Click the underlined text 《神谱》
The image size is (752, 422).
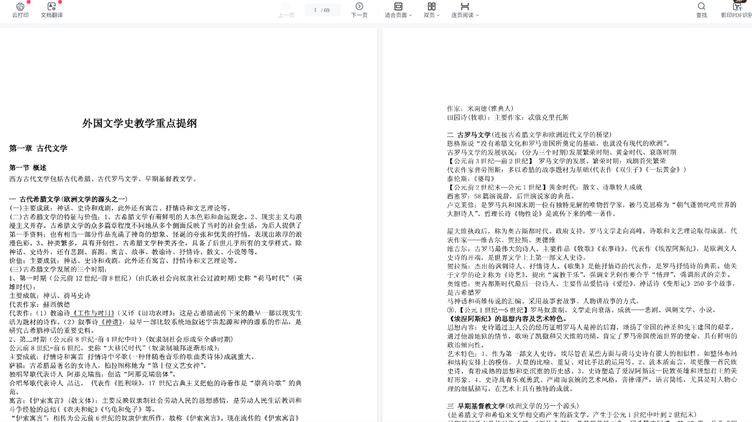(x=111, y=322)
